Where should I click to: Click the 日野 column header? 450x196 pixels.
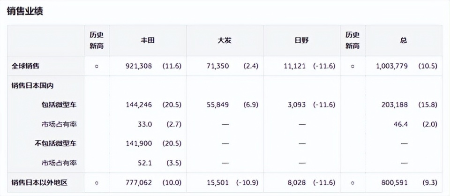point(301,40)
